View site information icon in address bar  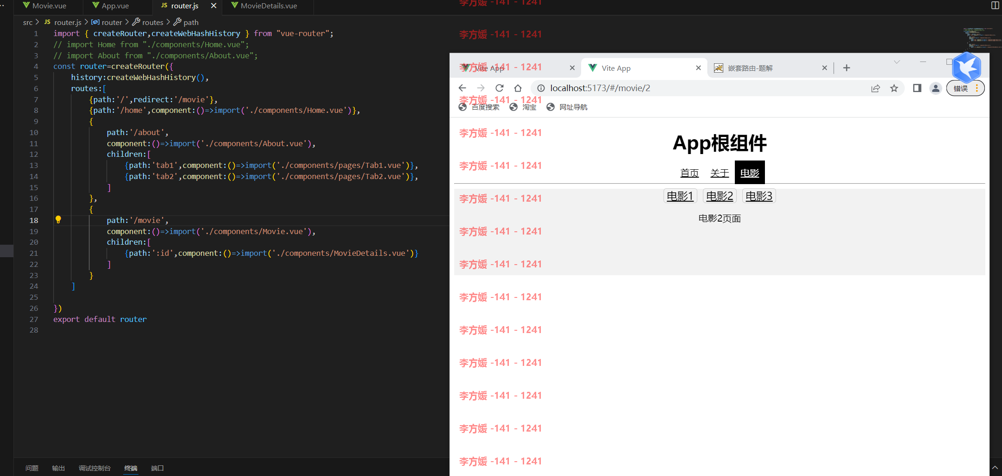[541, 88]
